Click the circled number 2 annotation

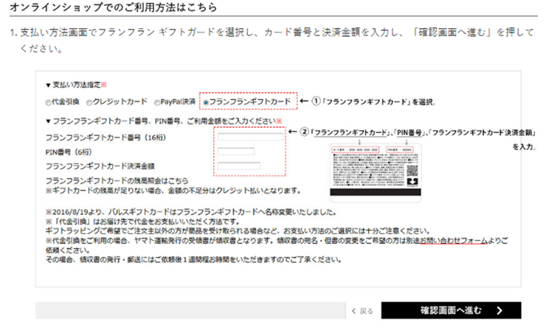coord(304,132)
